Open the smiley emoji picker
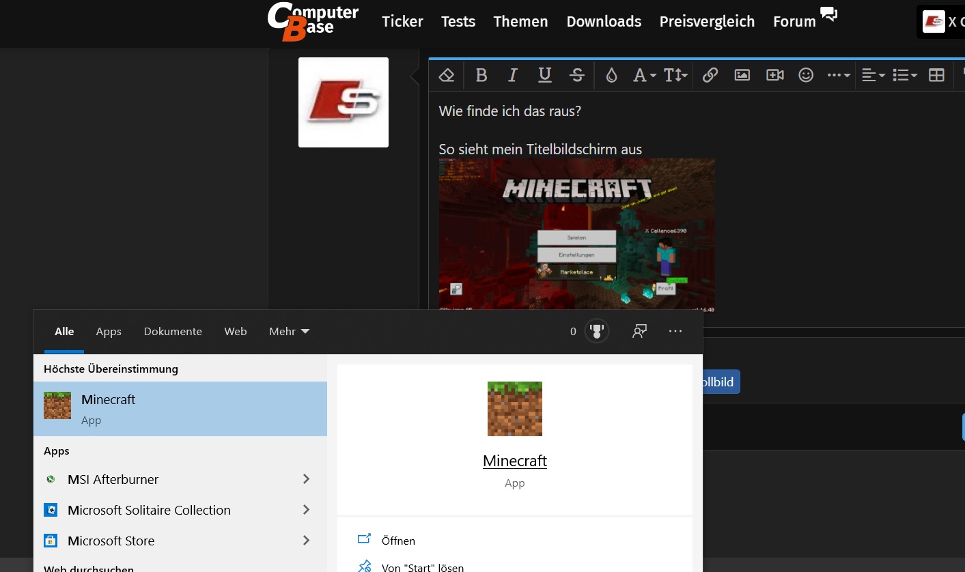The width and height of the screenshot is (965, 572). 806,75
